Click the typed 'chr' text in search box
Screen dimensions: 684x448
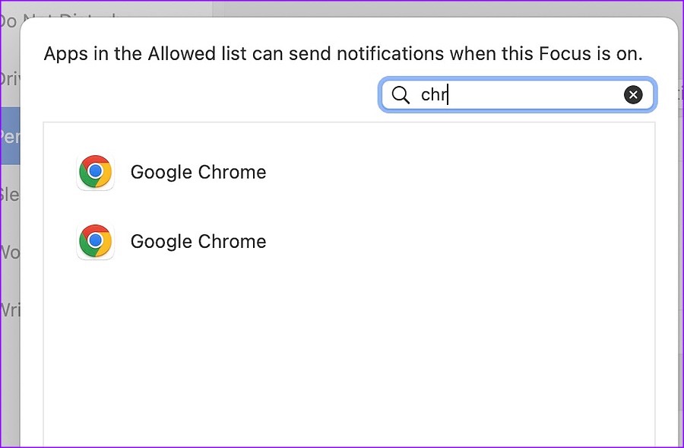click(434, 95)
